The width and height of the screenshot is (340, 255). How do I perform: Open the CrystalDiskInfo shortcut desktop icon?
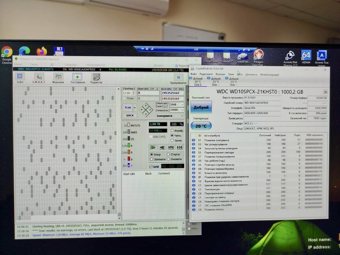click(242, 58)
